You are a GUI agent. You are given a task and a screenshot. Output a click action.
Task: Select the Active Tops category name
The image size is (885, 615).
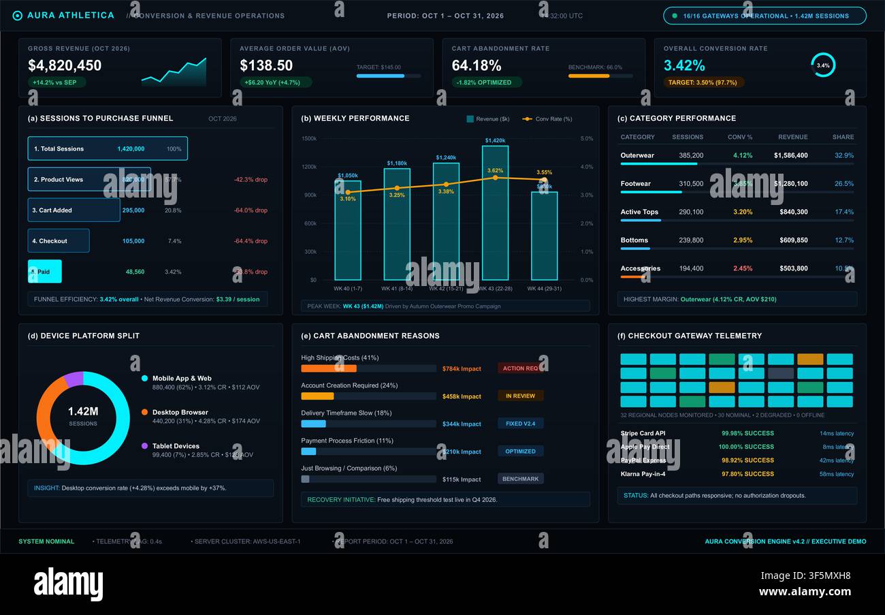(x=639, y=212)
